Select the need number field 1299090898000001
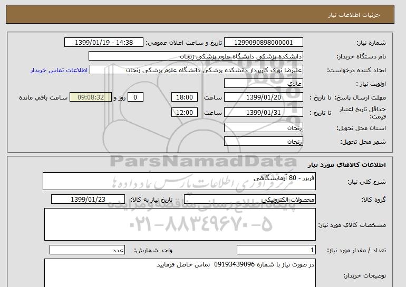 click(263, 43)
